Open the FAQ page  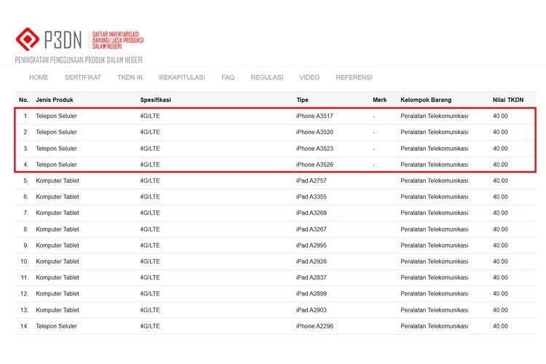(x=228, y=77)
